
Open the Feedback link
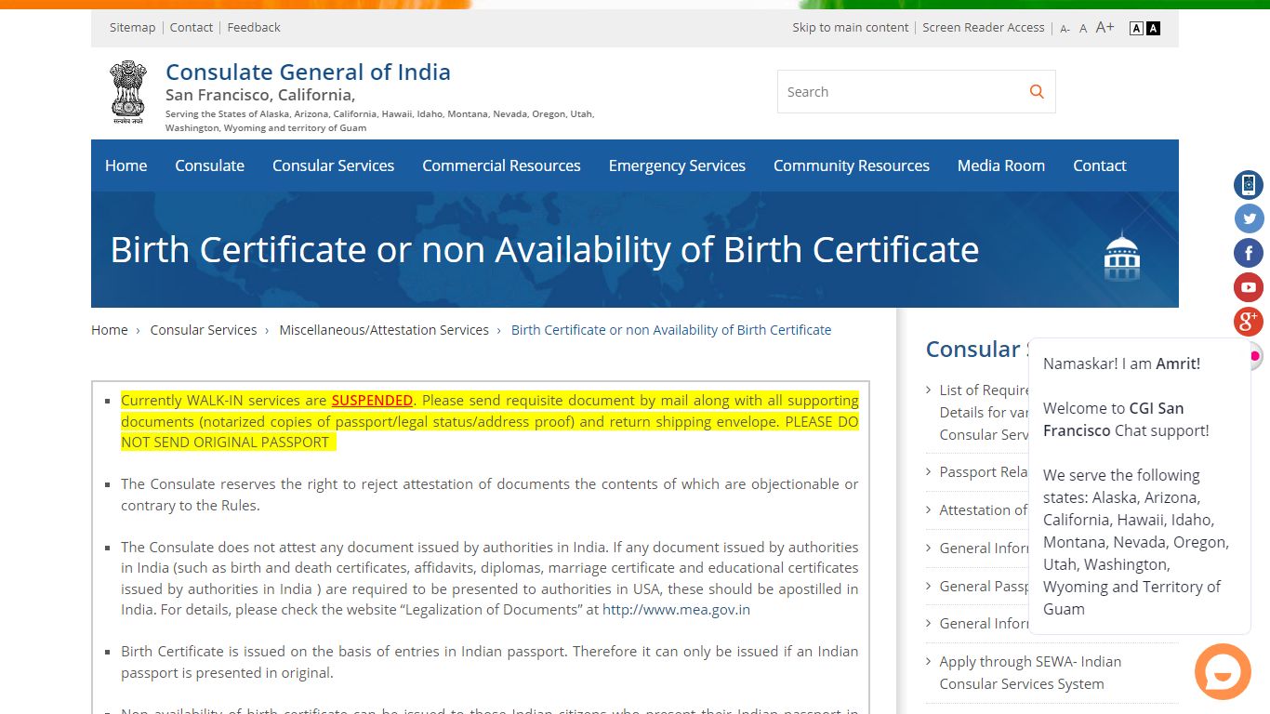(254, 27)
